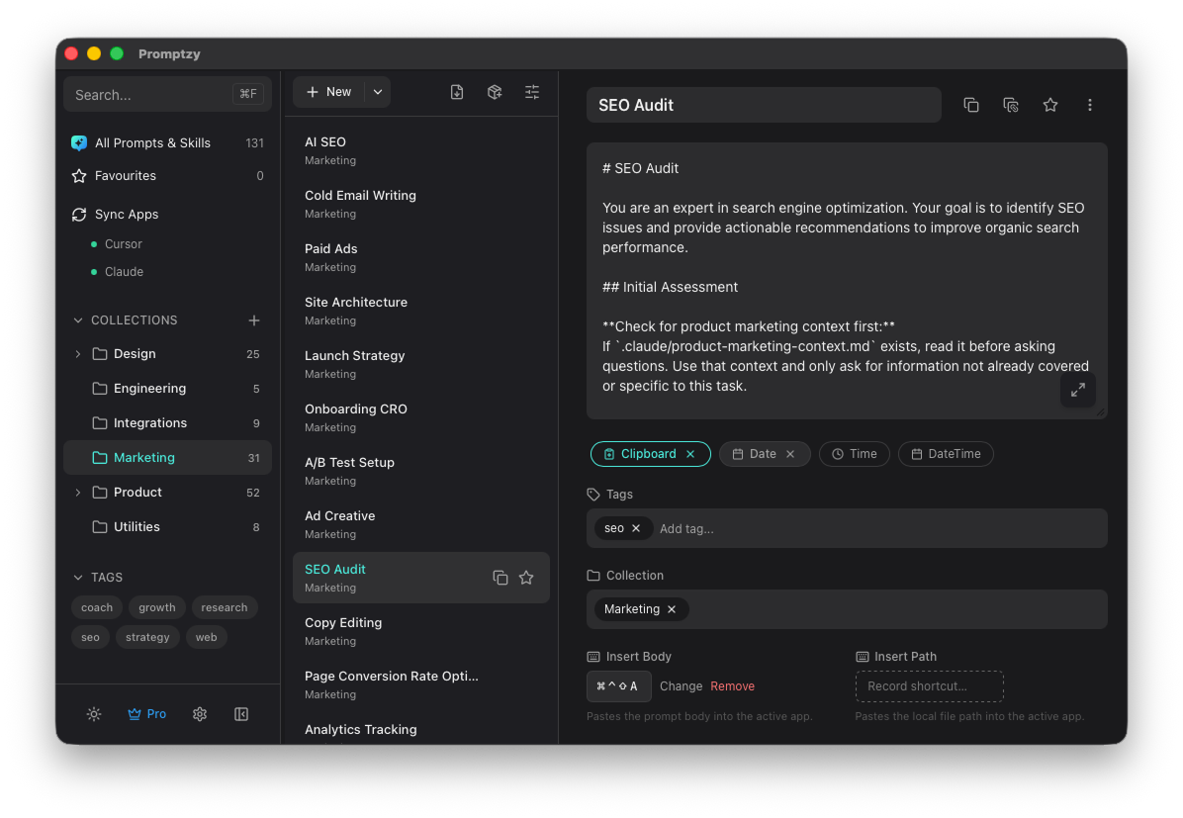The image size is (1183, 818).
Task: Collapse the COLLECTIONS section
Action: (77, 319)
